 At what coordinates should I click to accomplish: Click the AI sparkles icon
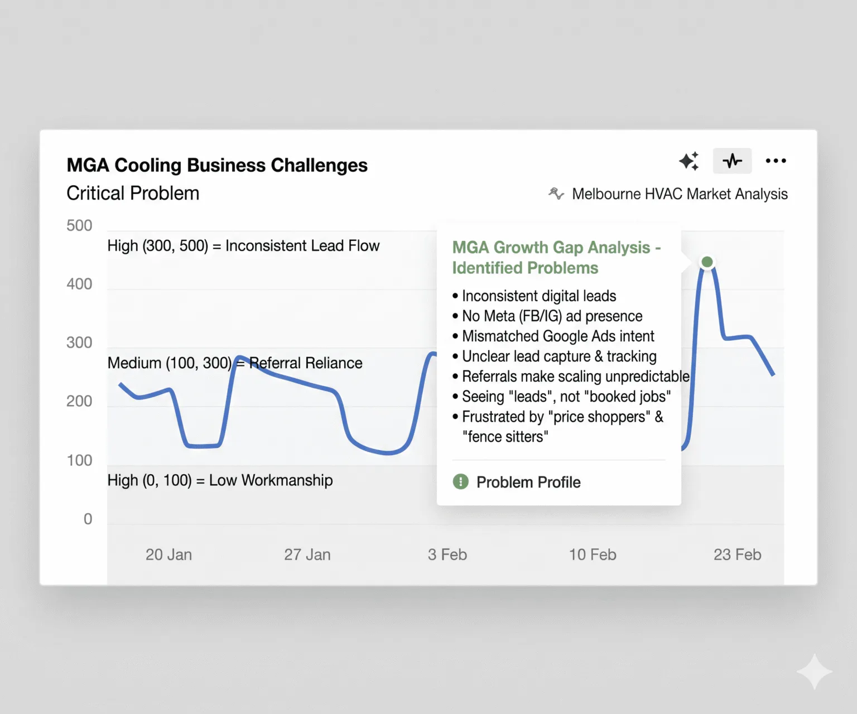coord(690,161)
